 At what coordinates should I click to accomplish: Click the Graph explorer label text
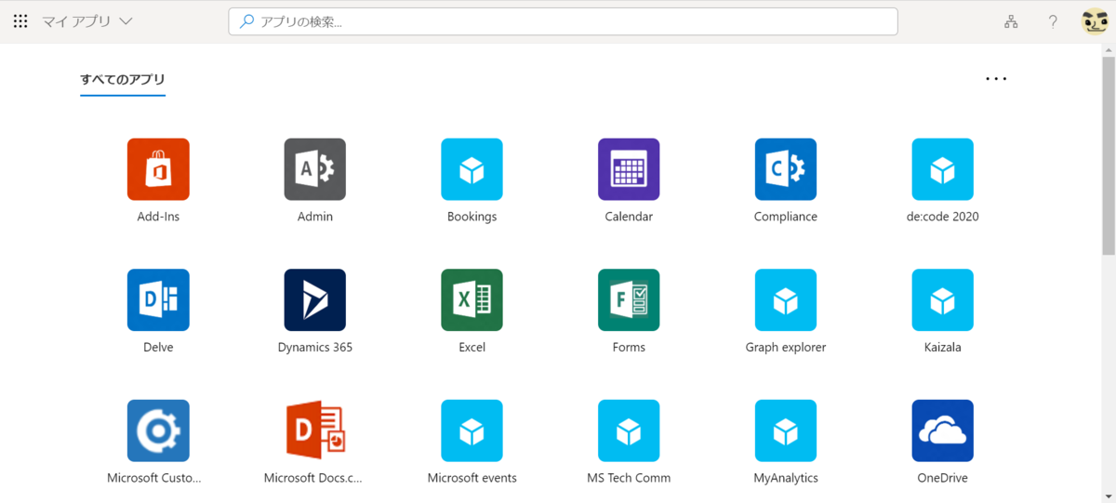(786, 348)
